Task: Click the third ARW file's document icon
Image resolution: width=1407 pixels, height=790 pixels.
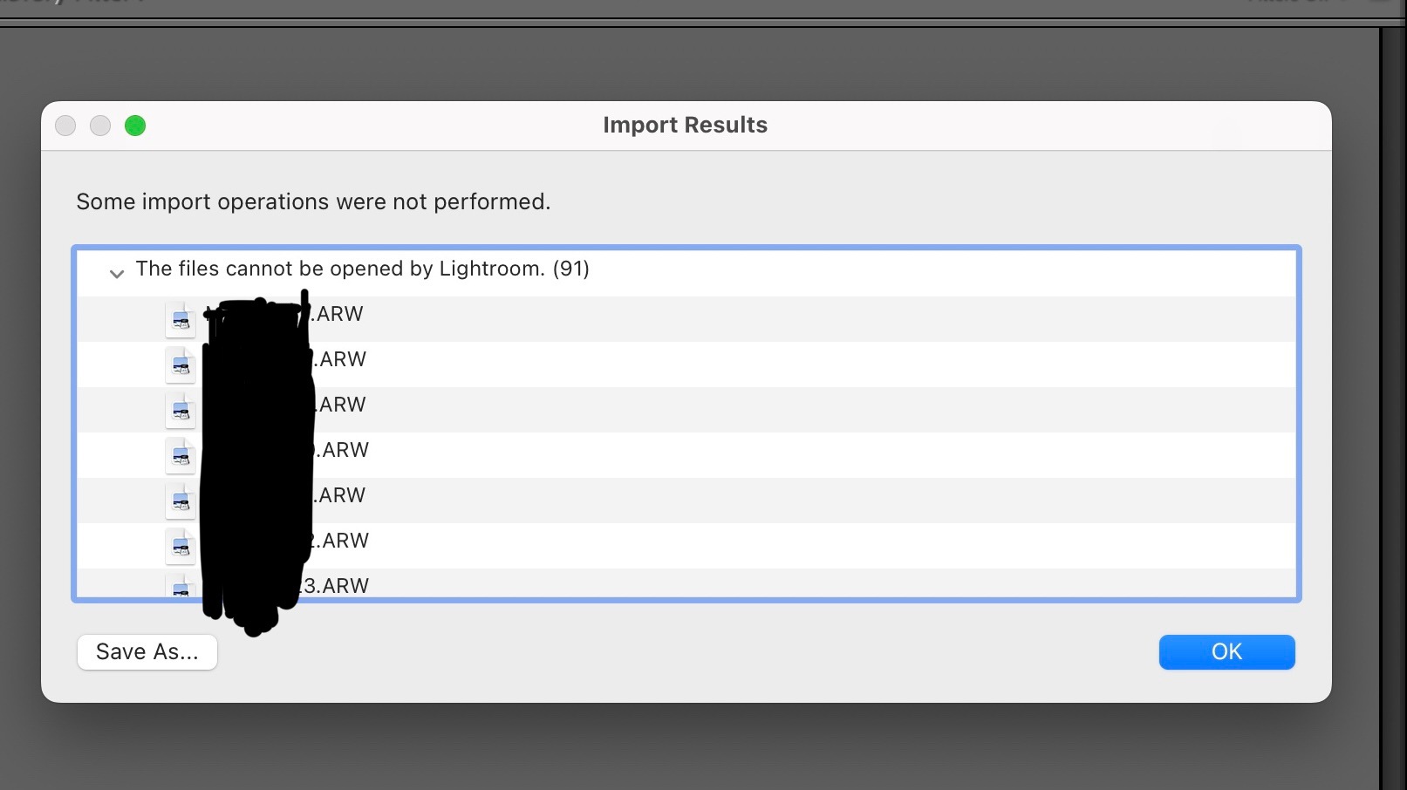Action: 181,410
